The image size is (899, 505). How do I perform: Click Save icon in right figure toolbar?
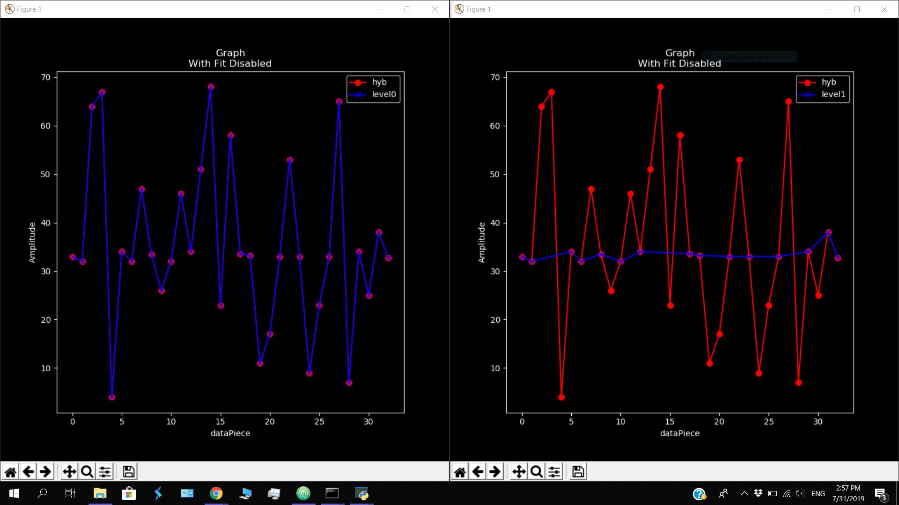(x=578, y=472)
